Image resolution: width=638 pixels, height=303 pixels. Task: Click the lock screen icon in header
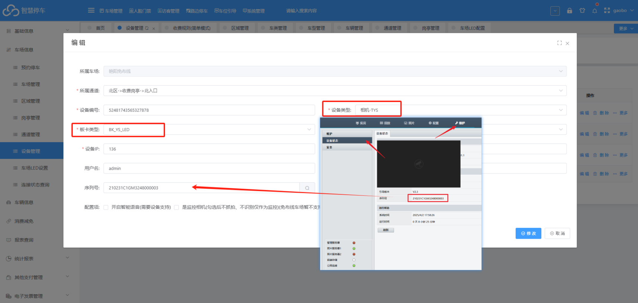coord(569,10)
